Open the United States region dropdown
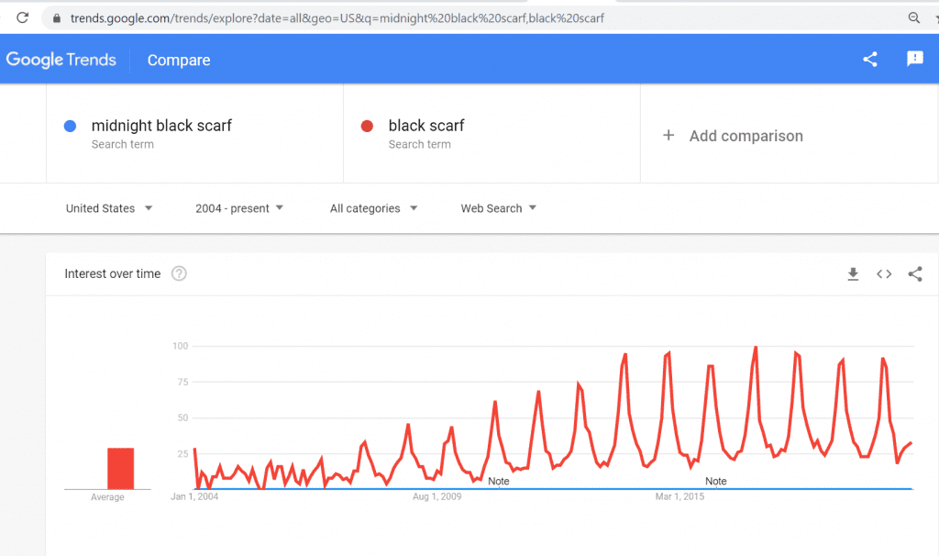The height and width of the screenshot is (556, 939). pyautogui.click(x=108, y=208)
